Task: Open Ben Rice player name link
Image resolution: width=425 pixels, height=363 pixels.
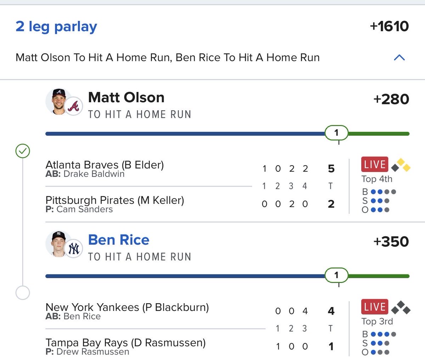Action: pyautogui.click(x=119, y=240)
